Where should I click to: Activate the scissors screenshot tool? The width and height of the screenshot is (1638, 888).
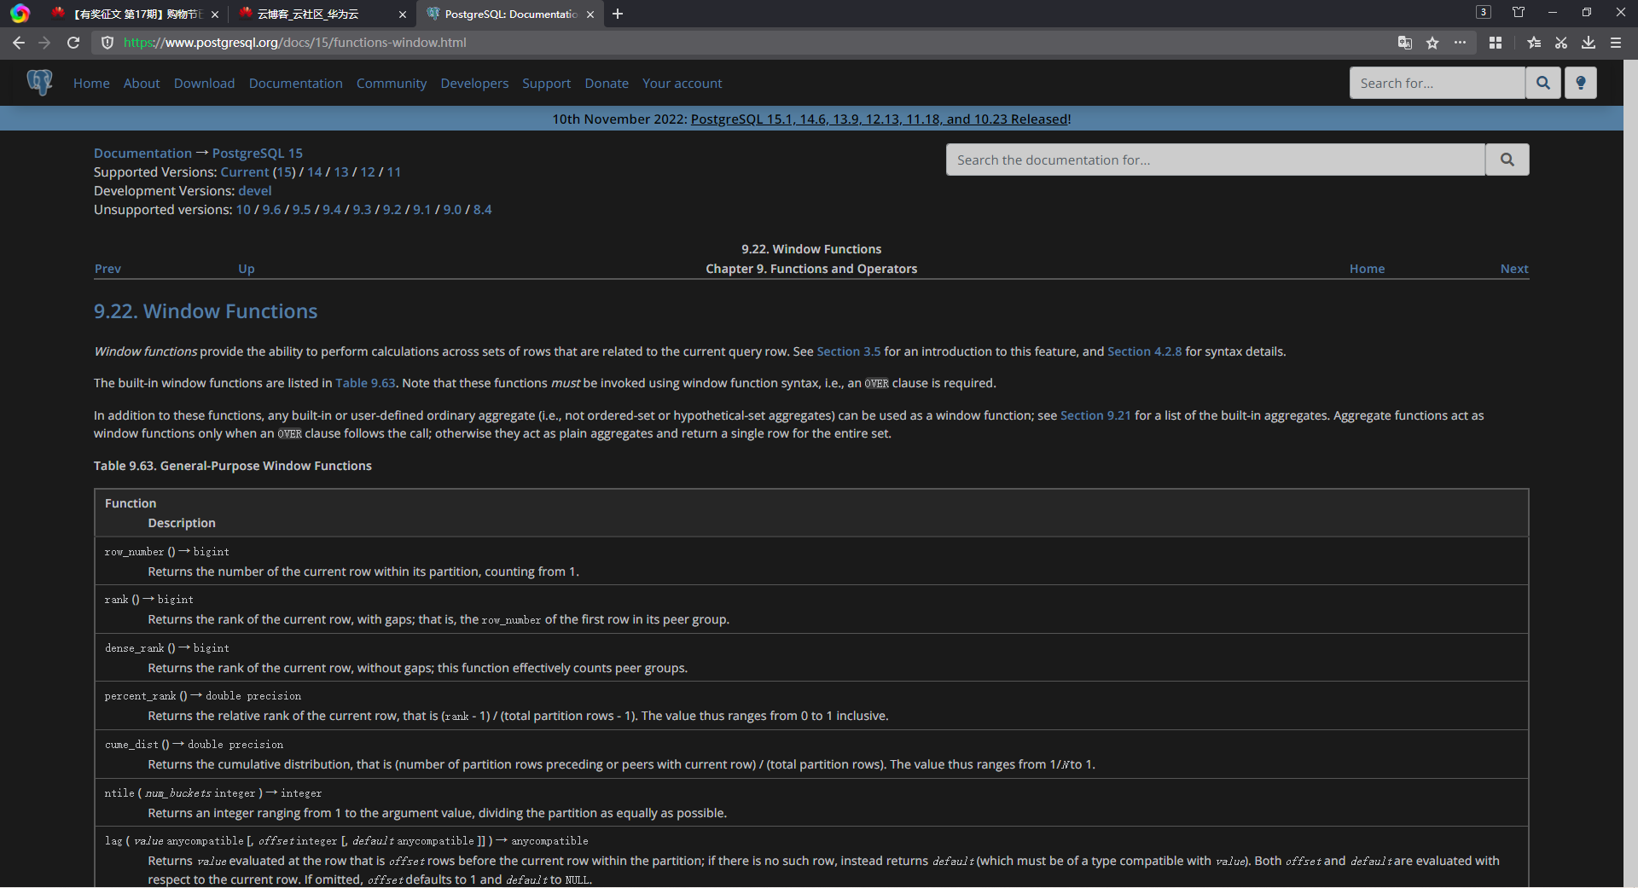1561,43
